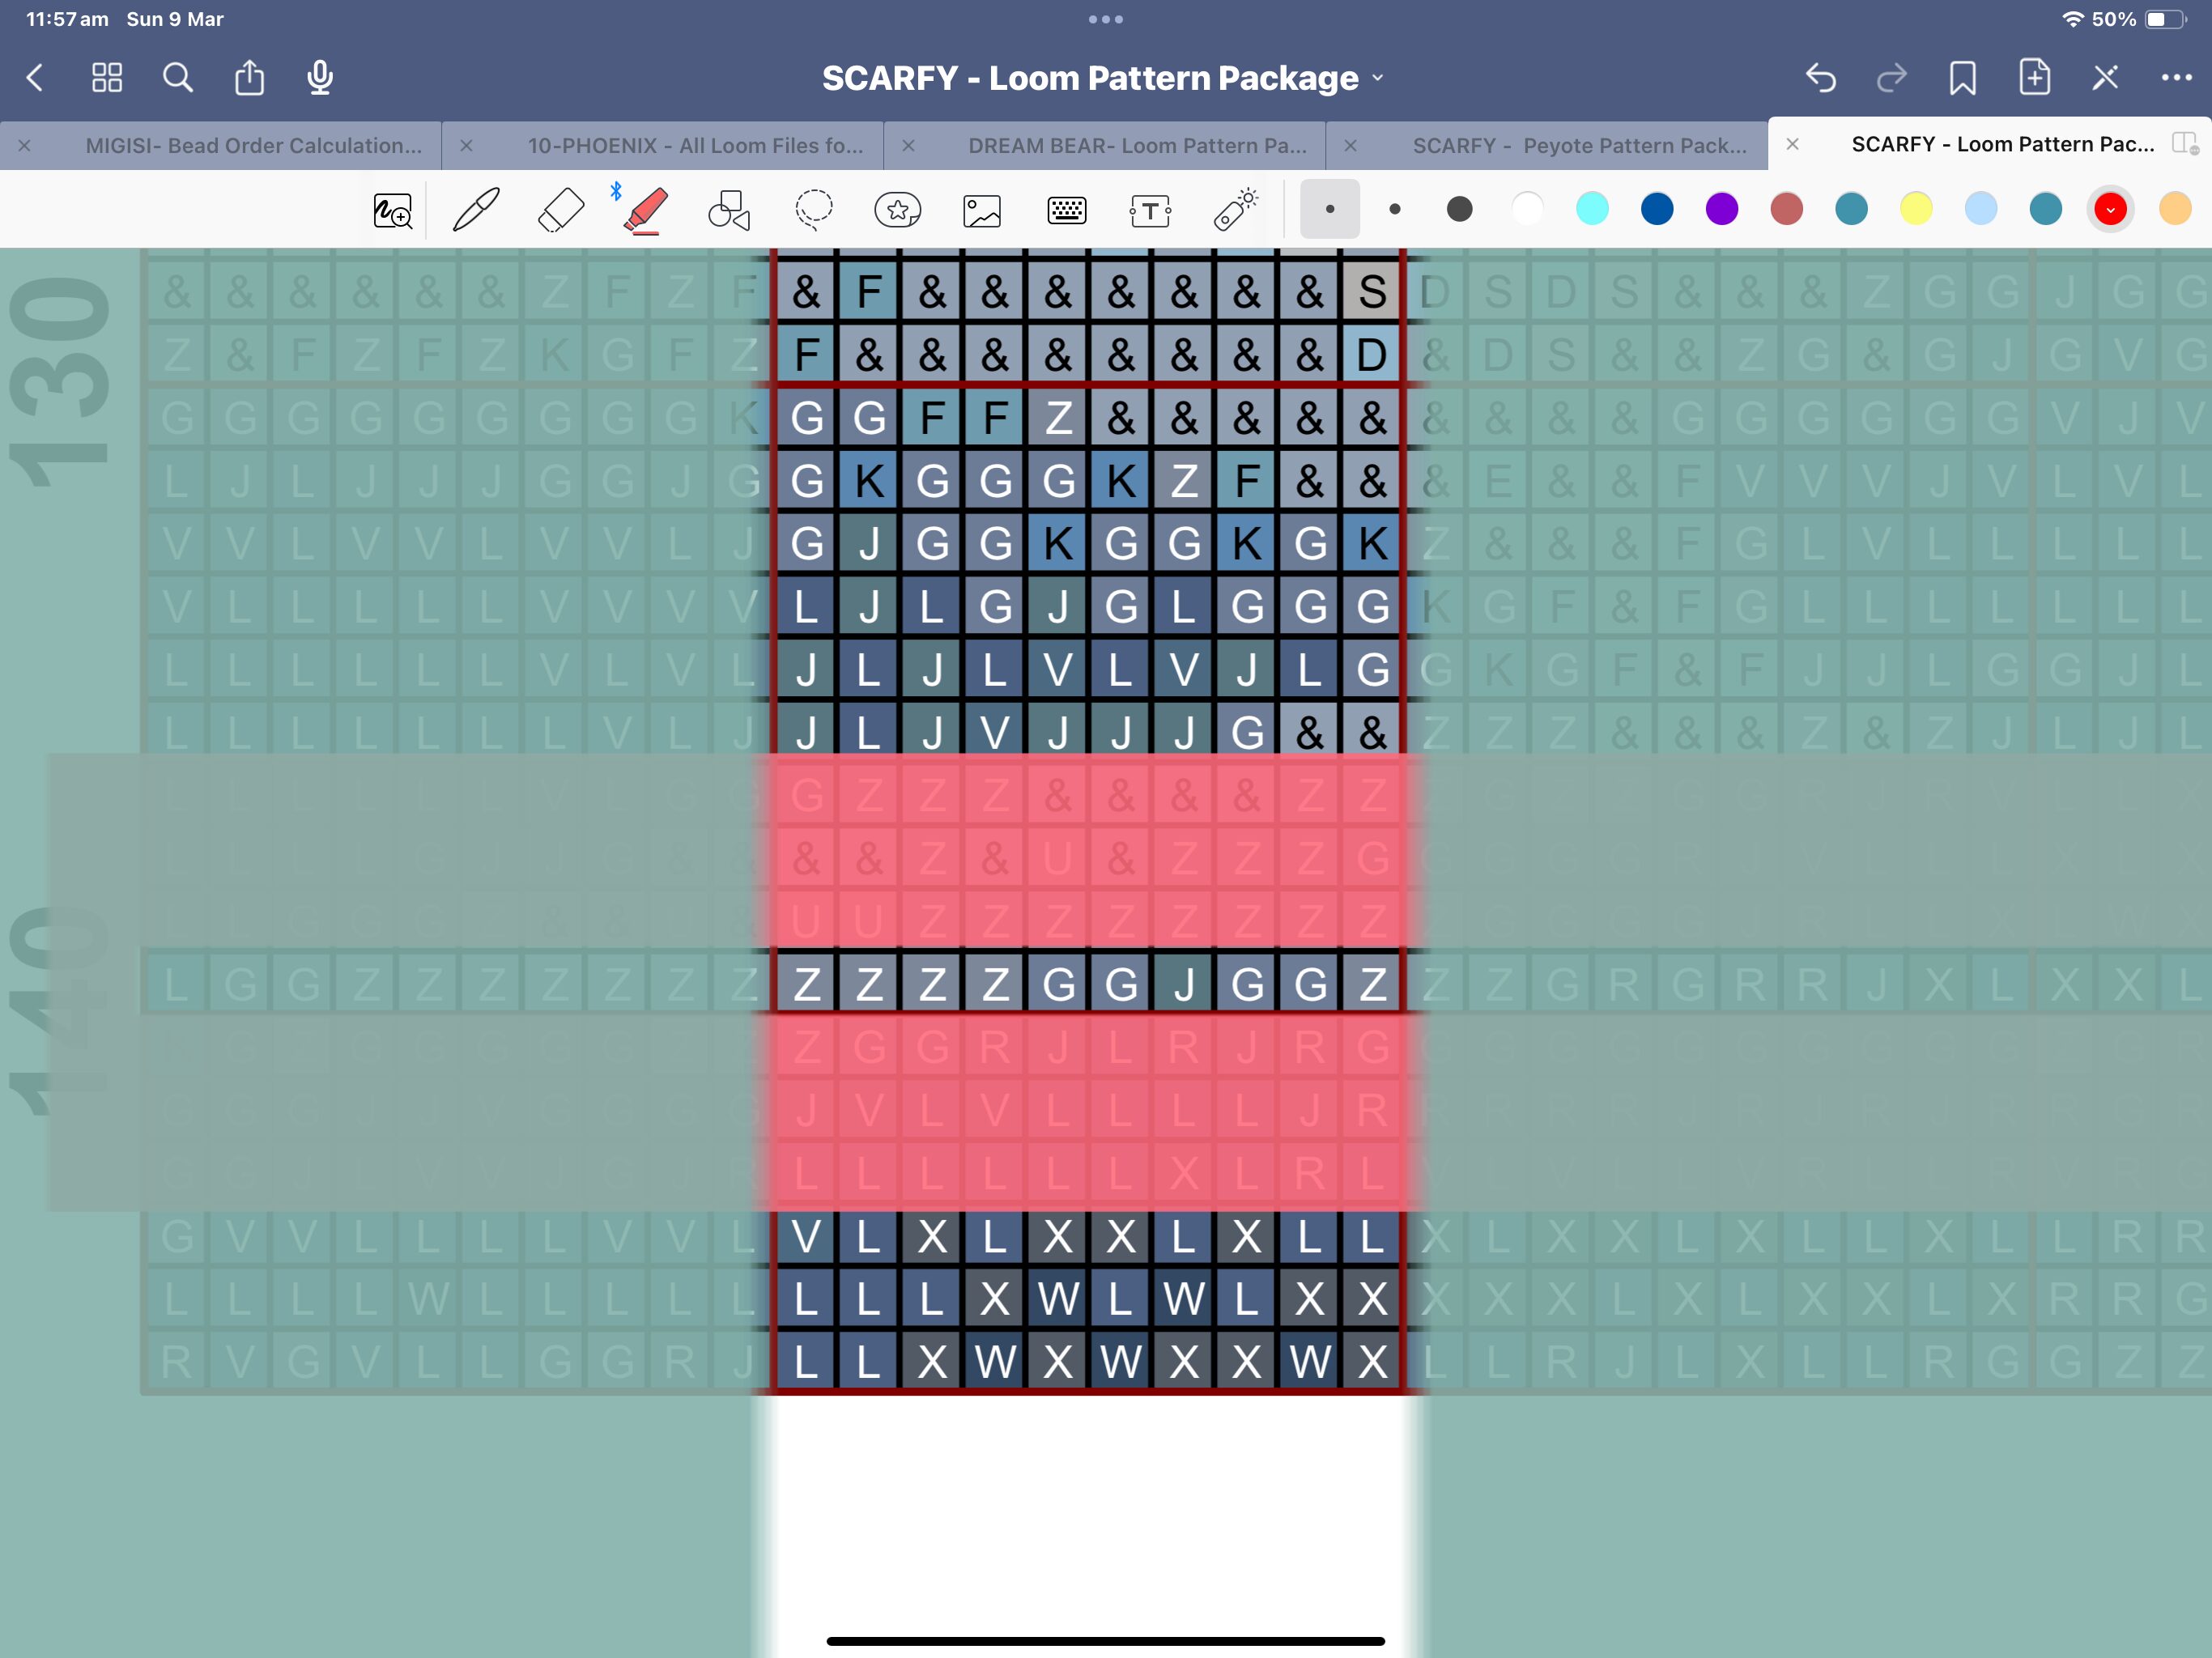Open the three-dots More options menu
2212x1658 pixels.
click(2176, 78)
